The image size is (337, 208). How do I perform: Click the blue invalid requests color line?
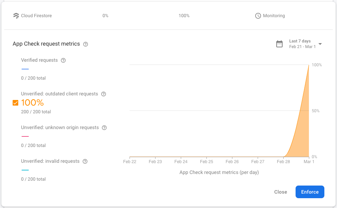coord(25,170)
